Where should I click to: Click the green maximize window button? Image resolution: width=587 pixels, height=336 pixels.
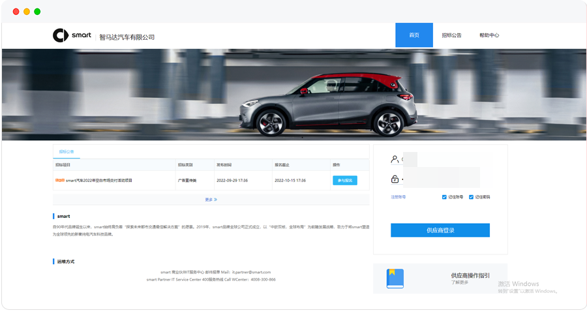click(x=37, y=12)
